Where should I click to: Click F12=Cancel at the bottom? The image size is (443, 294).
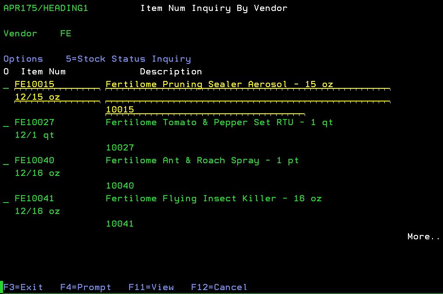(219, 287)
